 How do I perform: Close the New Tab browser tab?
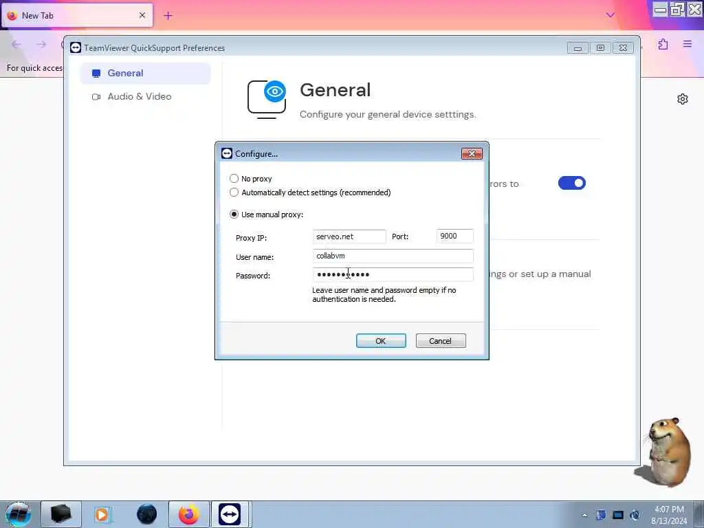pyautogui.click(x=142, y=15)
